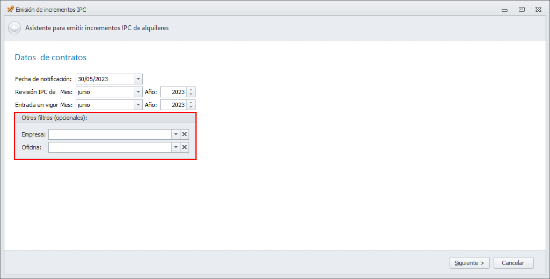Close the Emisión de incrementos IPC window
The height and width of the screenshot is (279, 550).
tap(538, 10)
